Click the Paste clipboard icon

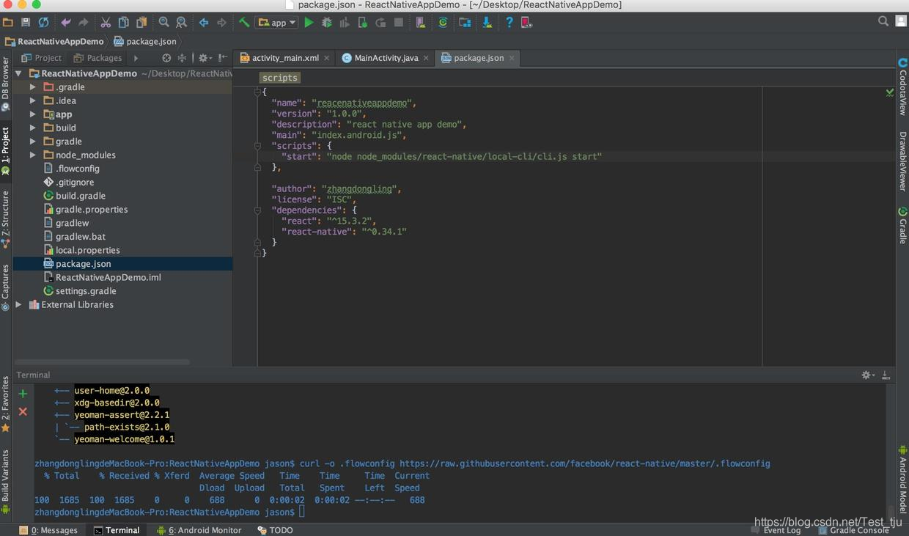click(141, 23)
